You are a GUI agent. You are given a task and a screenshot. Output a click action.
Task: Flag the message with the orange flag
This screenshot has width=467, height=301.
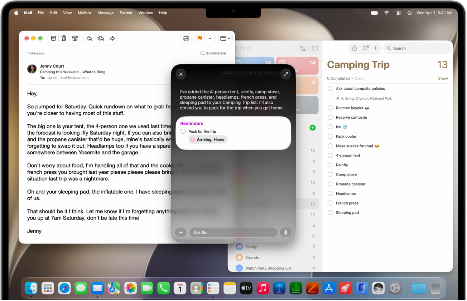200,39
